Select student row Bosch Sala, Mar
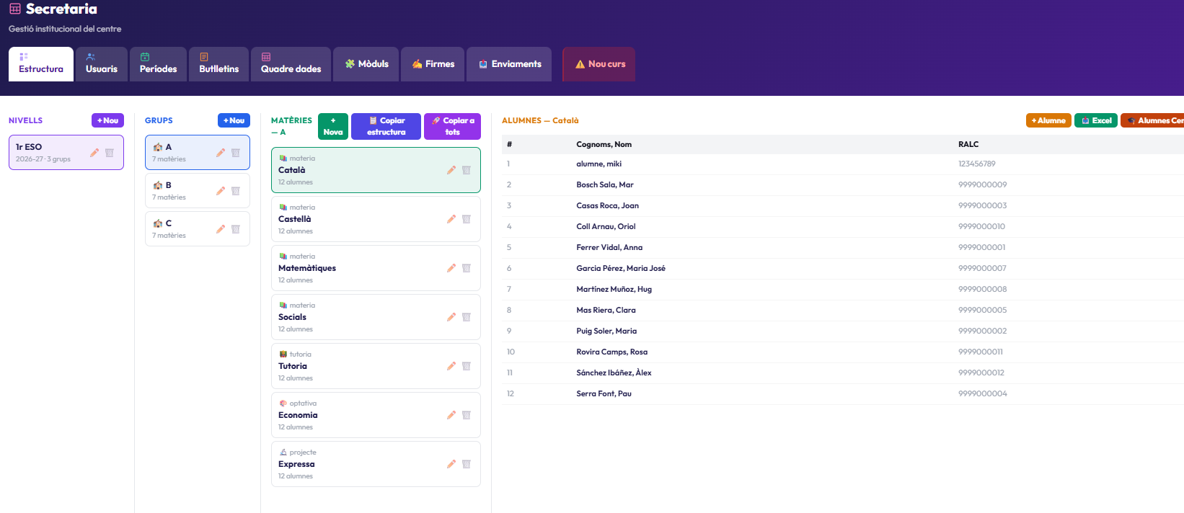Viewport: 1184px width, 513px height. 843,185
